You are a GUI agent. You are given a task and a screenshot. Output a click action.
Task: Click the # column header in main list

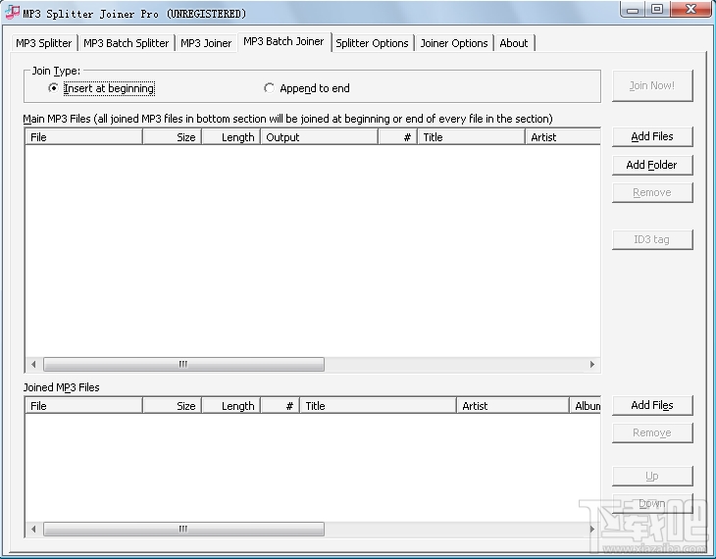click(398, 137)
